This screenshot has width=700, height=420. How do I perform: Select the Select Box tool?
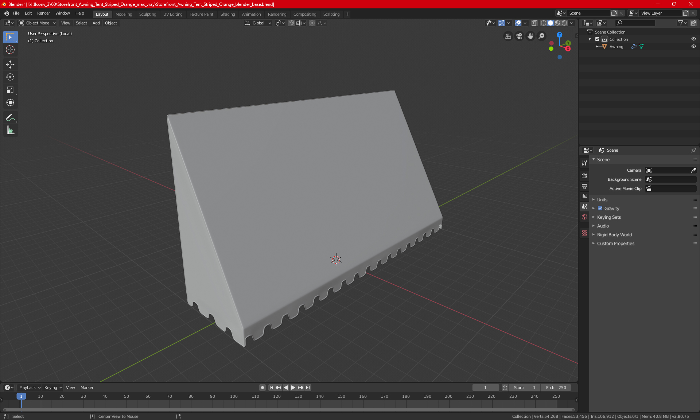pos(10,37)
